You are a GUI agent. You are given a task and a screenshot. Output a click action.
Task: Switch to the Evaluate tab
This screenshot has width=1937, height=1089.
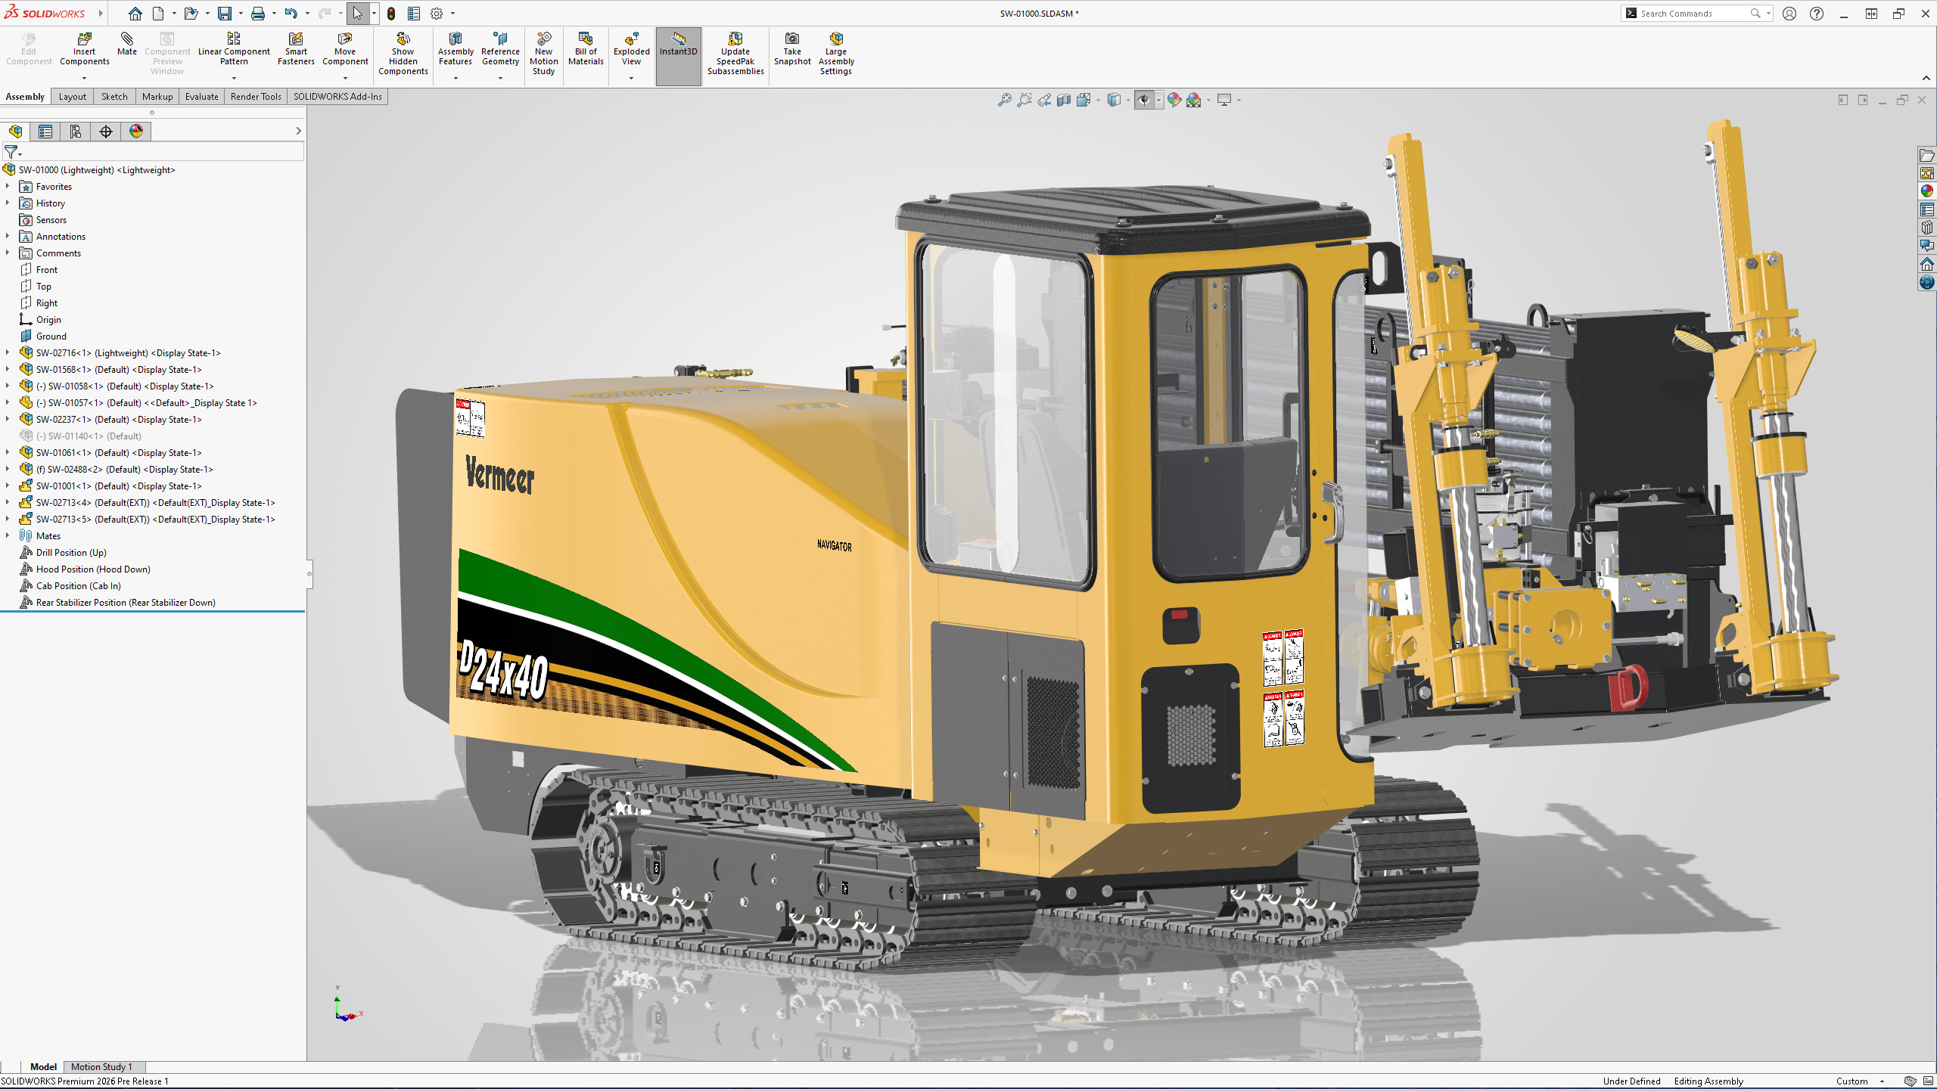coord(201,97)
